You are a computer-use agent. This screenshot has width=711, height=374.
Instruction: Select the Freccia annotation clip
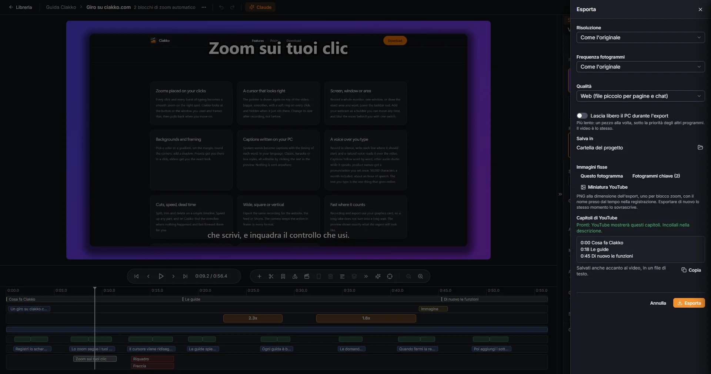[x=152, y=366]
